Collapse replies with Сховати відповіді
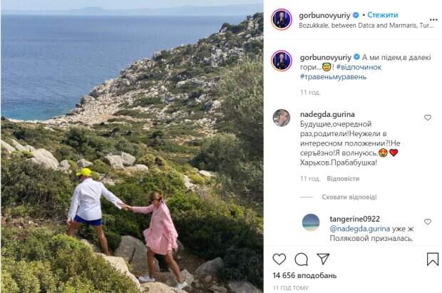442x293 pixels. point(349,197)
